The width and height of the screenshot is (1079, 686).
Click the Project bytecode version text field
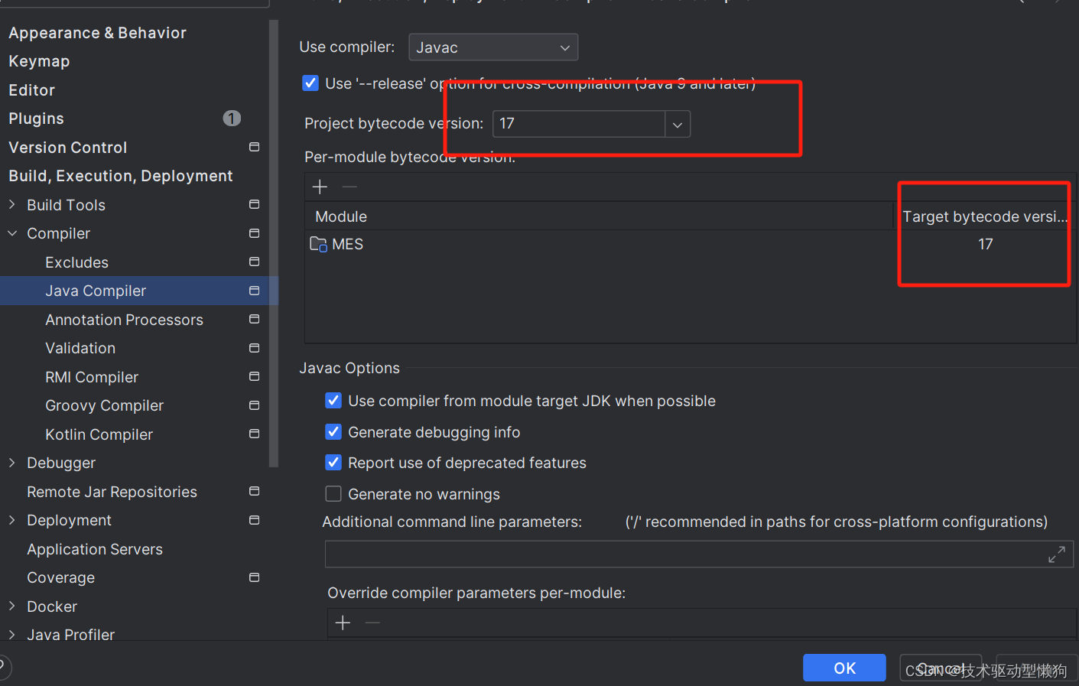click(579, 124)
